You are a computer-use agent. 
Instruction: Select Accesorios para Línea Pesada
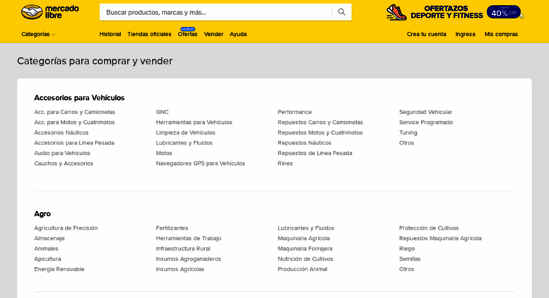(74, 143)
